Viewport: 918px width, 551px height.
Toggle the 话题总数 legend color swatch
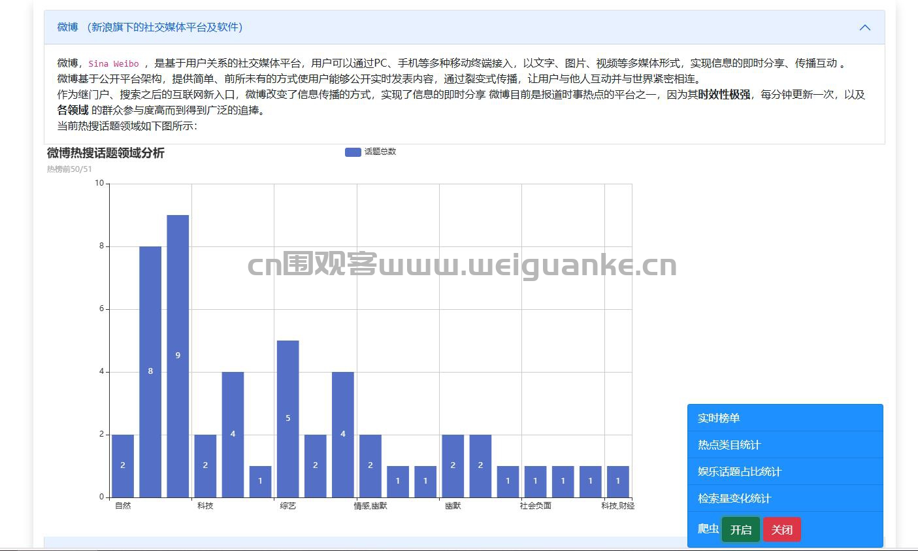tap(353, 152)
